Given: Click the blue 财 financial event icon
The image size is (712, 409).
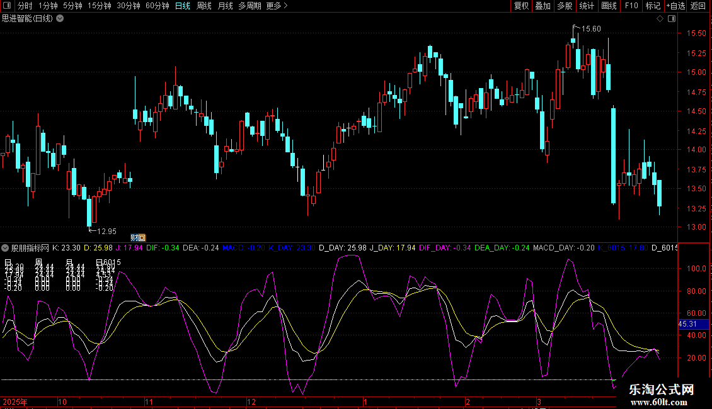Looking at the screenshot, I should click(134, 238).
